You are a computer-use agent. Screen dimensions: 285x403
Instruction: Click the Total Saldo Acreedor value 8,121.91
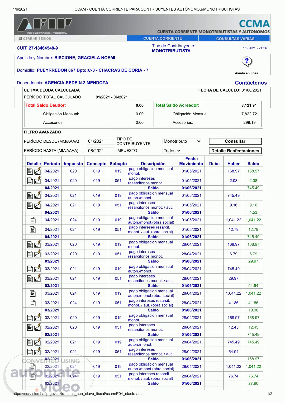(x=249, y=105)
